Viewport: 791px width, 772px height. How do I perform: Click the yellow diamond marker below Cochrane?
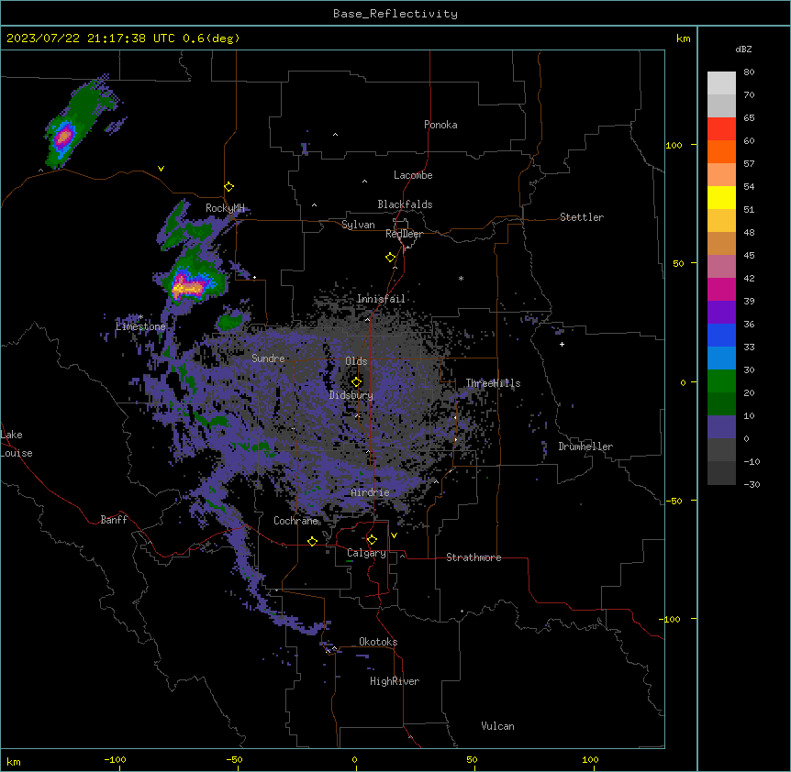coord(312,541)
